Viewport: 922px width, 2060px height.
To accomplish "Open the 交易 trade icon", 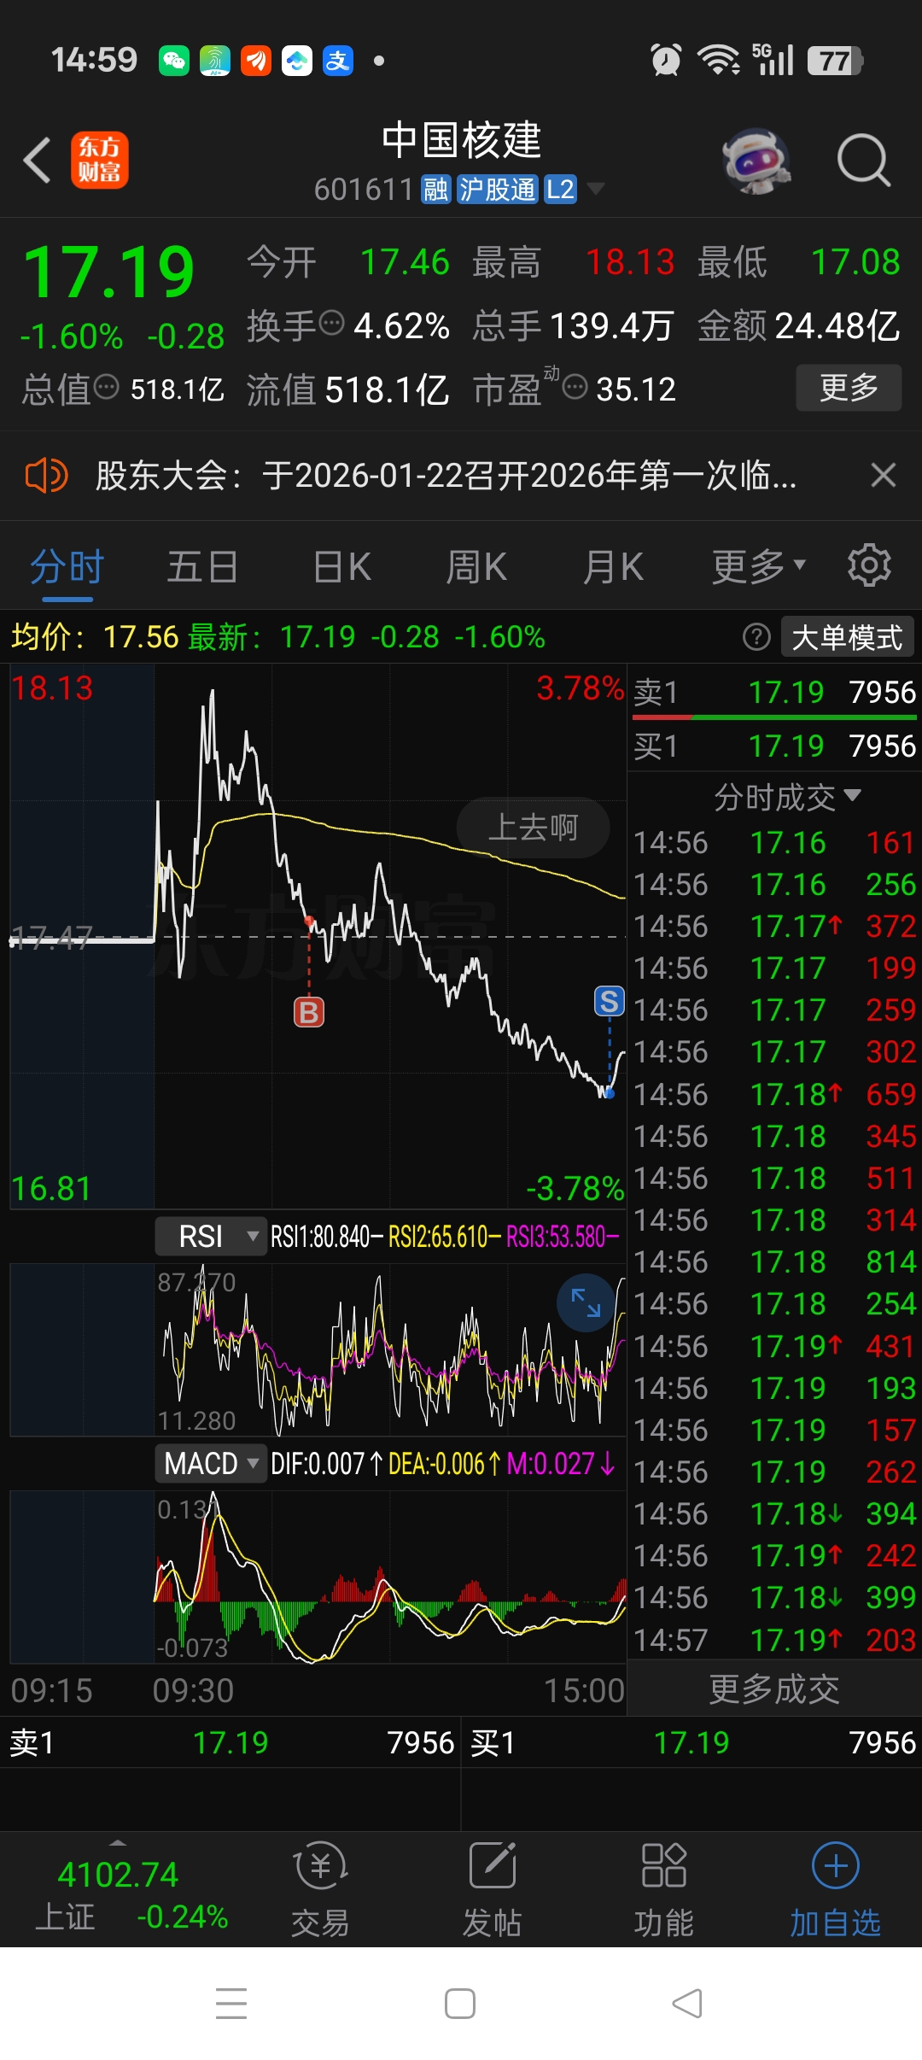I will click(x=320, y=1889).
